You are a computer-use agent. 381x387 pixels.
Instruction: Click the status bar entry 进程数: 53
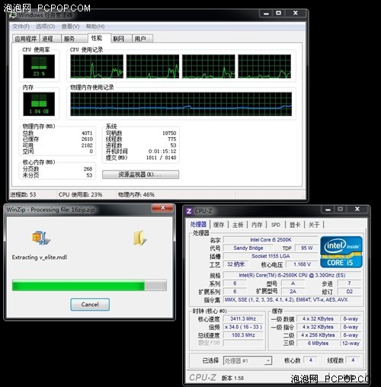tap(23, 195)
